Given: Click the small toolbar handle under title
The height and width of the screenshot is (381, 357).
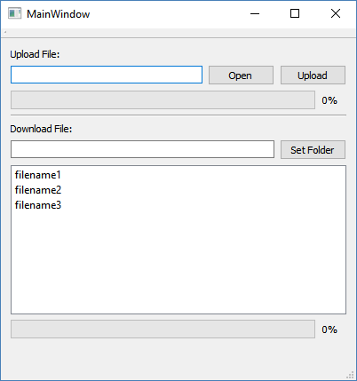Looking at the screenshot, I should coord(5,32).
